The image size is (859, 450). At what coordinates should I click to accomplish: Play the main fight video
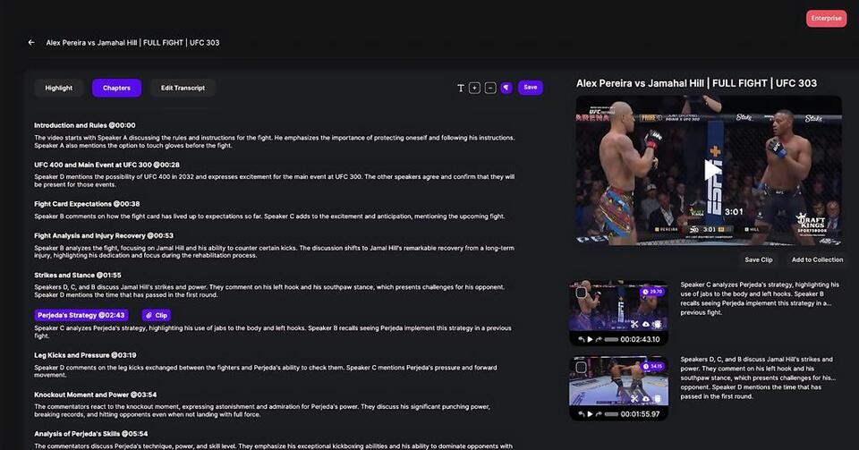tap(710, 169)
